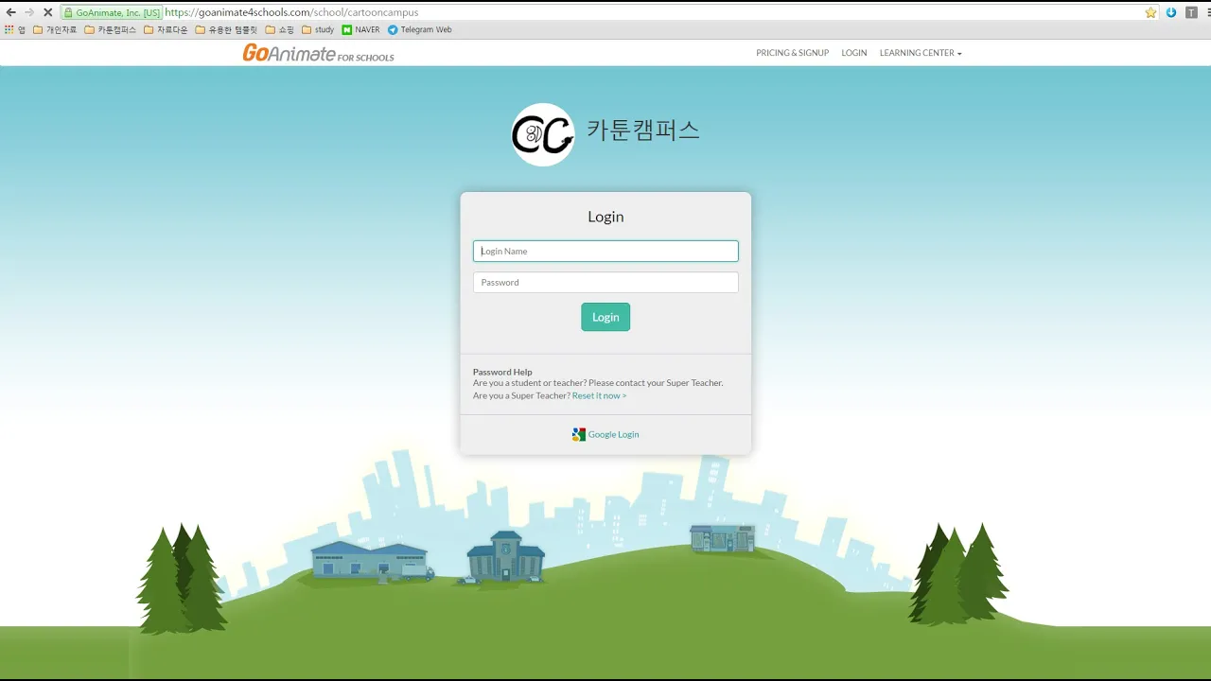Click the address bar URL

(291, 12)
